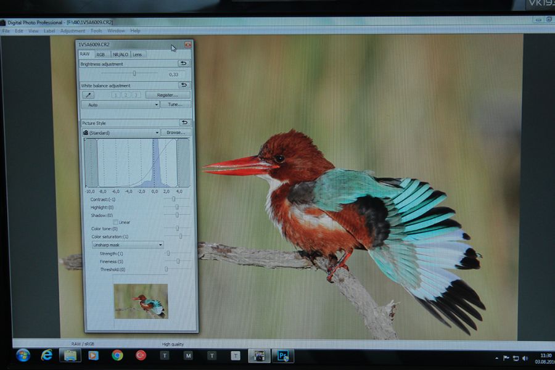Viewport: 555px width, 370px height.
Task: Select the white balance eyedropper tool
Action: 89,95
